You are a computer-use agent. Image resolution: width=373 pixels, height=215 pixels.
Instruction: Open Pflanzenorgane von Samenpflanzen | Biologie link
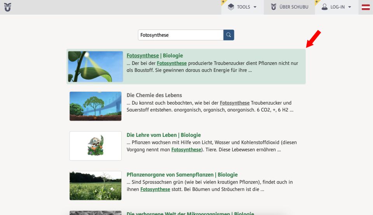[182, 175]
